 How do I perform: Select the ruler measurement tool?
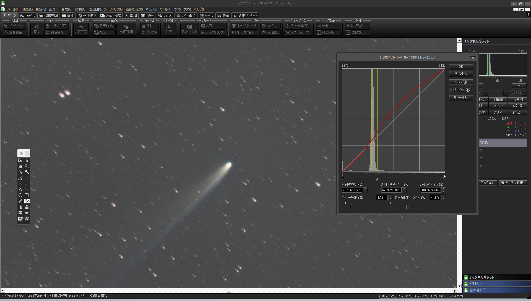[20, 207]
